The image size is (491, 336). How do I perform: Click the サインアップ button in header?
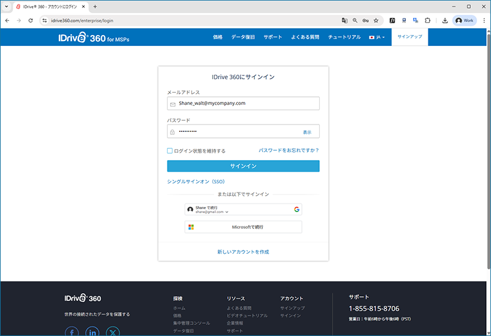(409, 37)
